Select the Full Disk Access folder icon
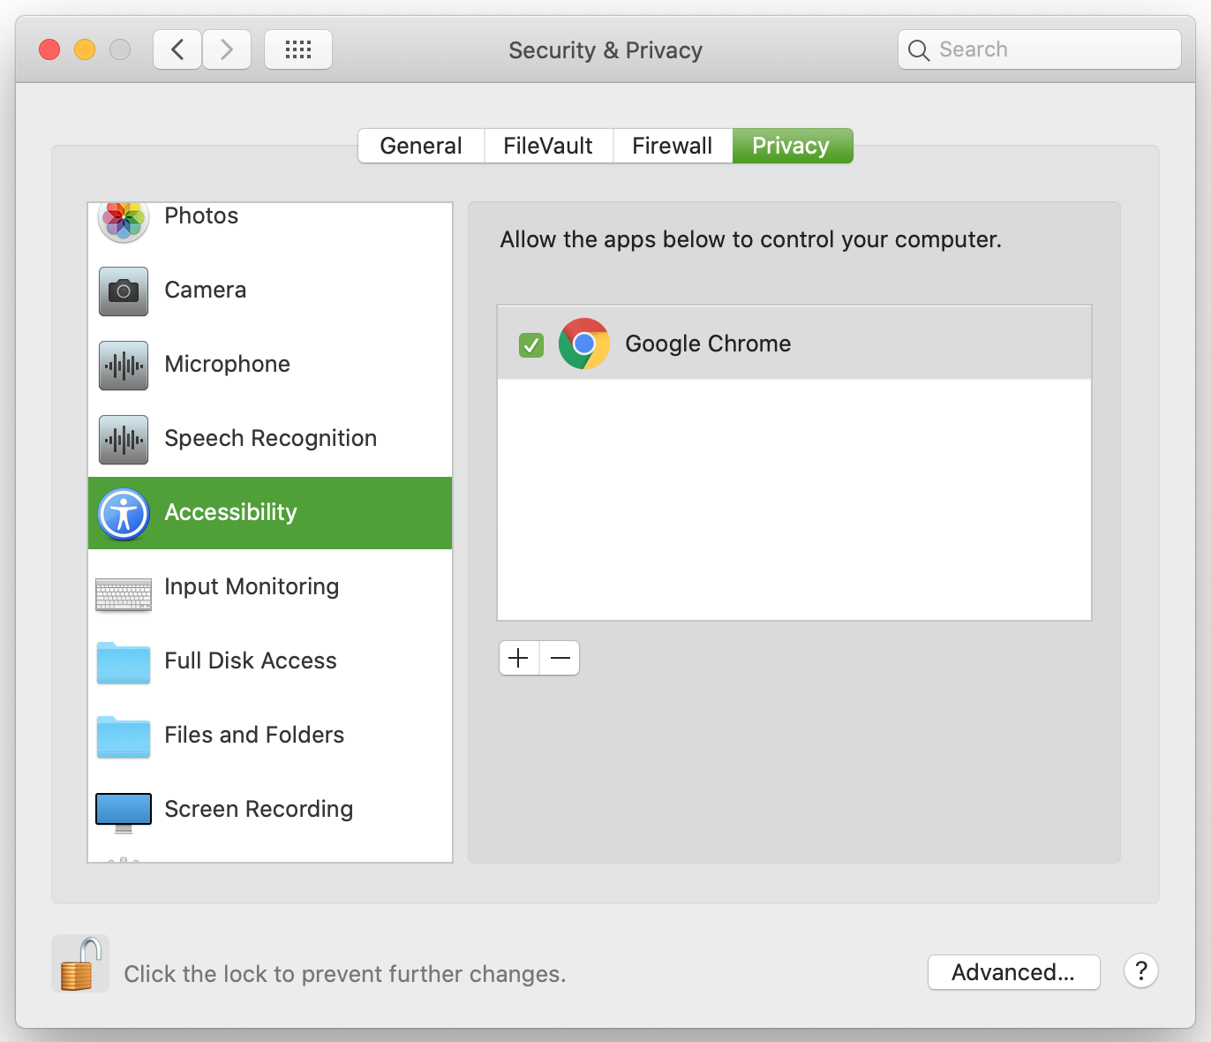Image resolution: width=1211 pixels, height=1042 pixels. 124,662
